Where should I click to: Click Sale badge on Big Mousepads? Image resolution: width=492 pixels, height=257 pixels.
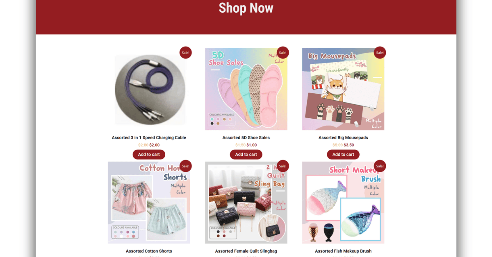[380, 52]
